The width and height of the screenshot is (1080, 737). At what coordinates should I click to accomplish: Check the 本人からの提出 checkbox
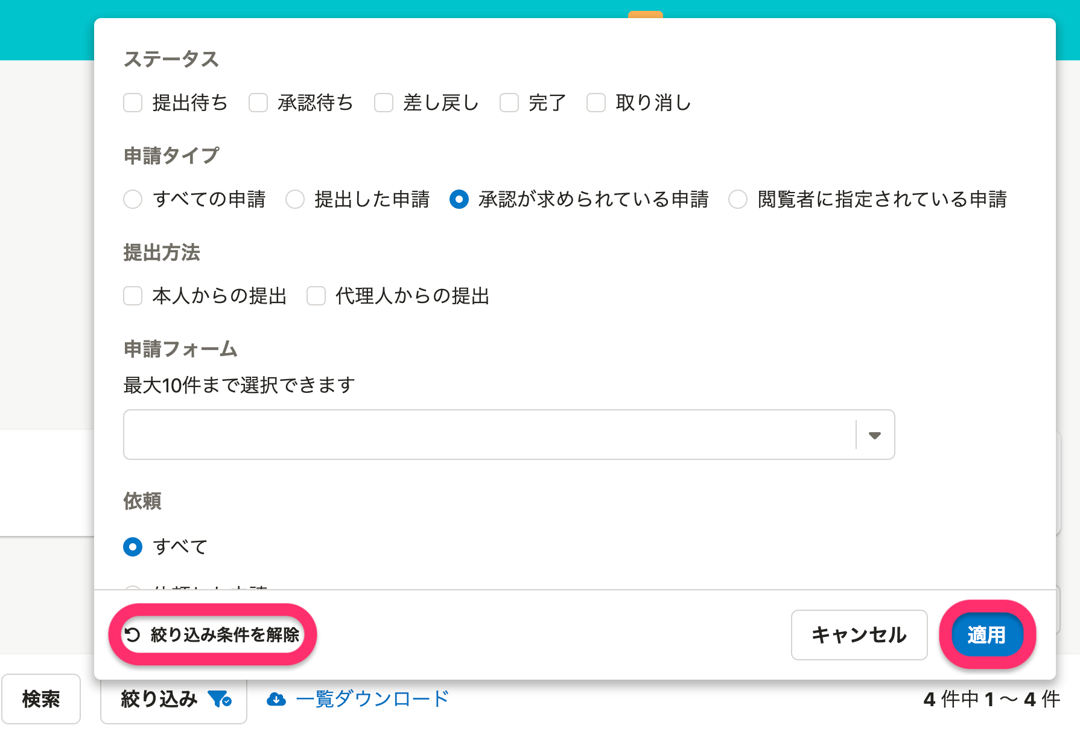[x=133, y=296]
